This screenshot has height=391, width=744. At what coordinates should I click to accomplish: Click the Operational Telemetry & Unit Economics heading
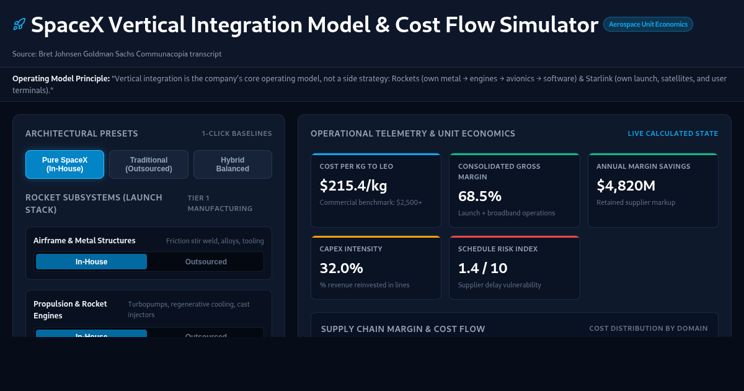coord(413,133)
